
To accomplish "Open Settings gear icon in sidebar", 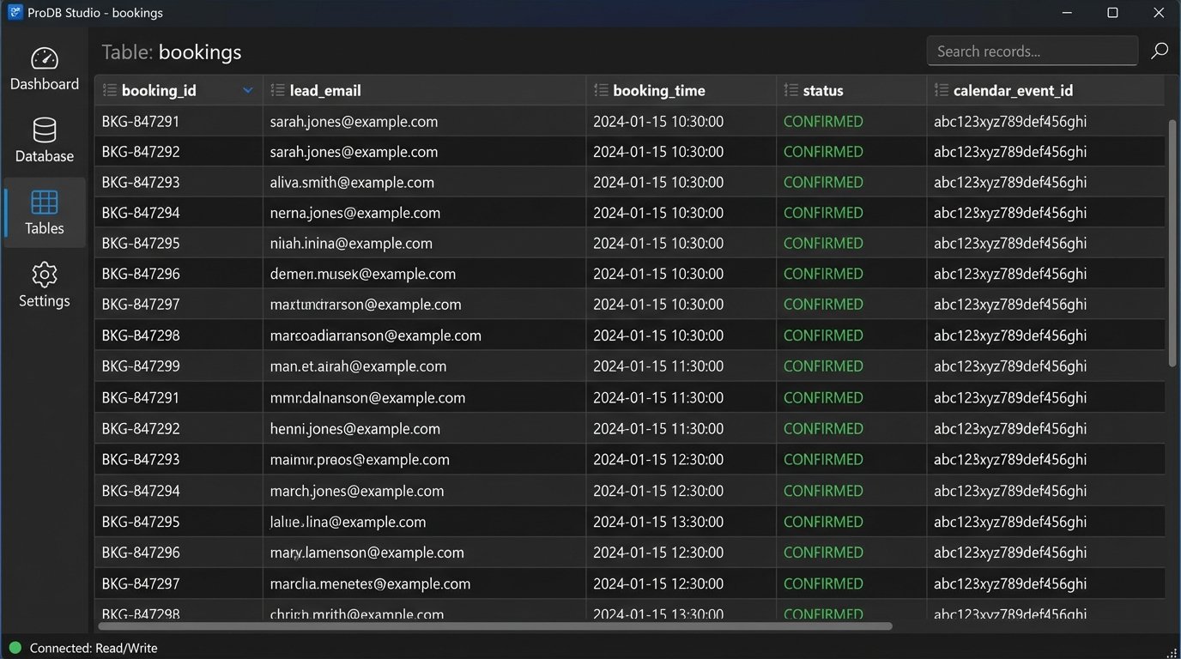I will [x=45, y=275].
